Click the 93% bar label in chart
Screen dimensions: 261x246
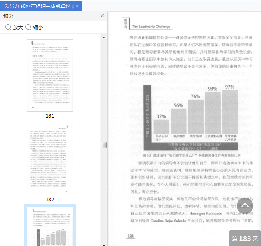tap(213, 89)
